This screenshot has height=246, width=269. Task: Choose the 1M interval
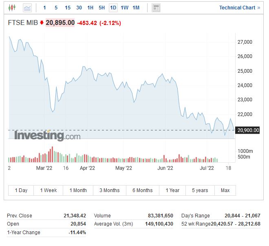tap(136, 8)
